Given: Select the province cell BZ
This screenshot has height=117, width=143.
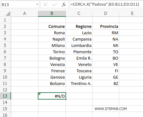Looking at the screenshot, I should pos(106,83).
